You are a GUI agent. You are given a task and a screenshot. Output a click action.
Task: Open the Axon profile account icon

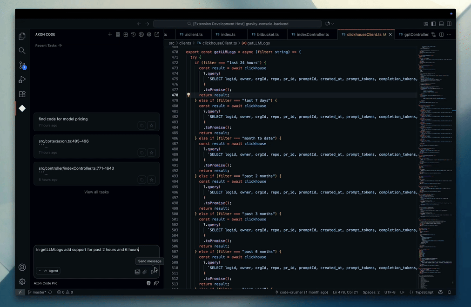click(141, 34)
